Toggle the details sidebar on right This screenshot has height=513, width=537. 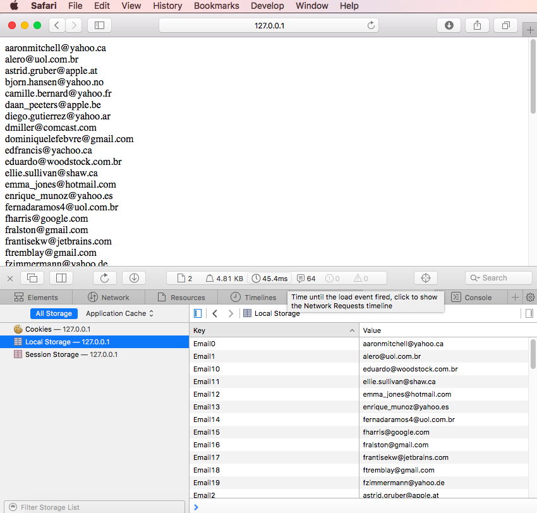point(529,313)
